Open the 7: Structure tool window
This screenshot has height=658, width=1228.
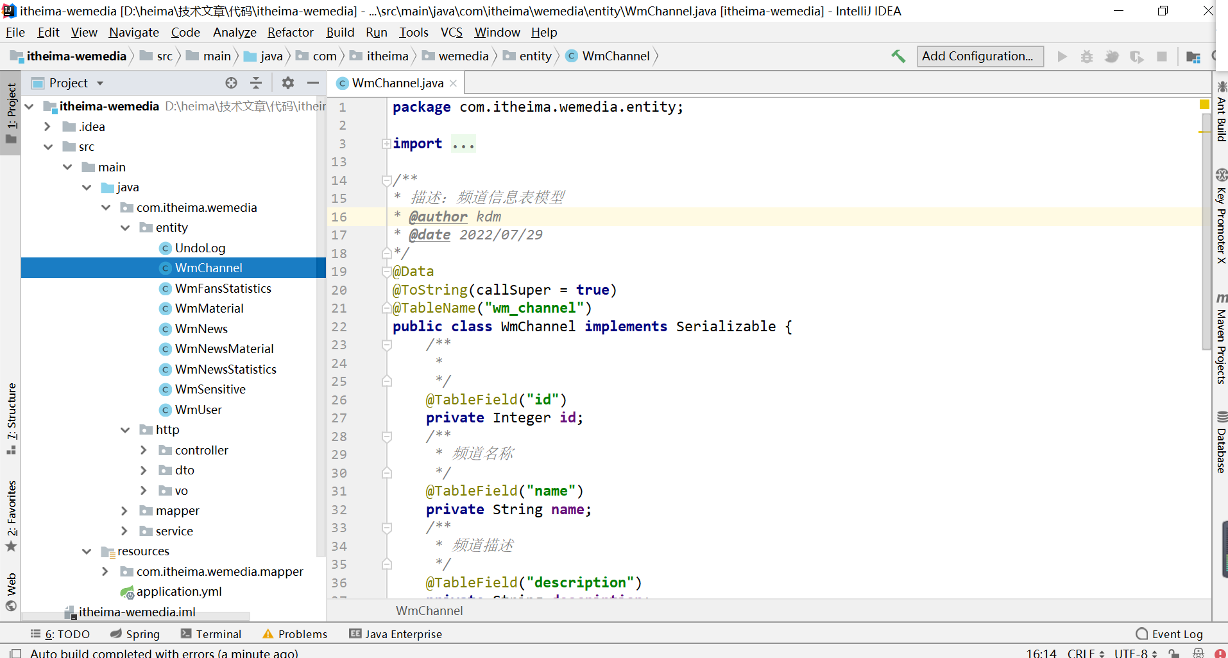11,419
